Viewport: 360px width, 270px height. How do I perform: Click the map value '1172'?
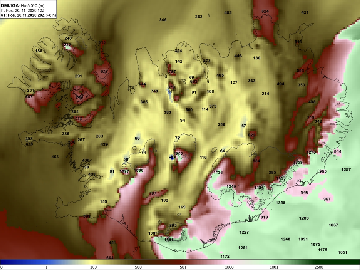(225, 256)
